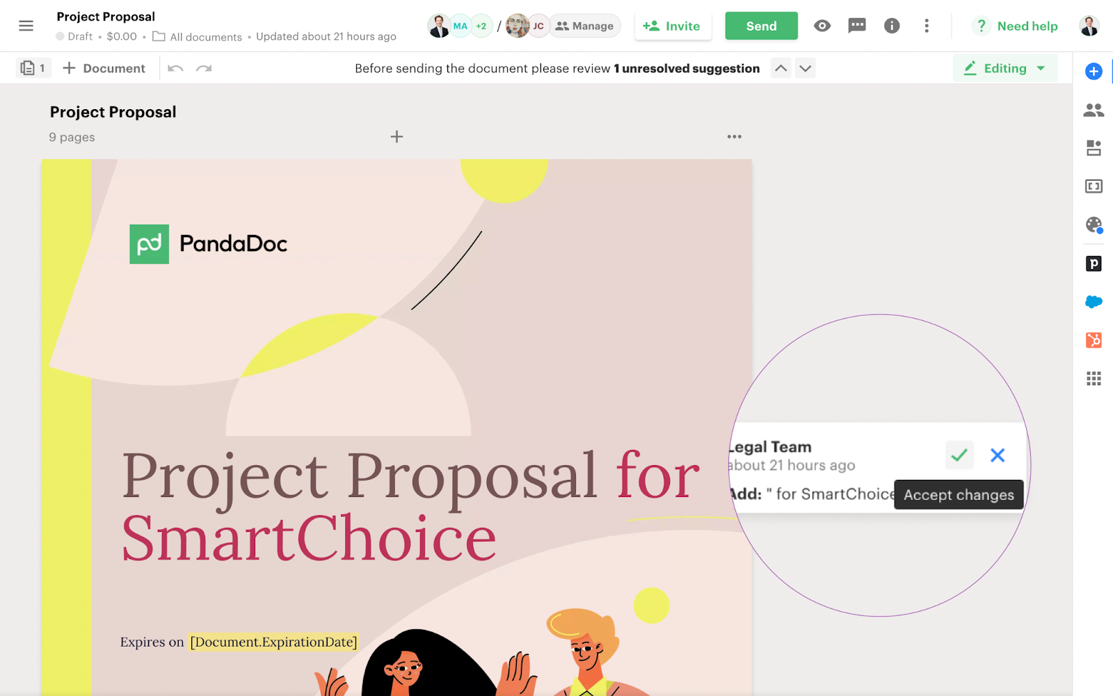Click the 'Updated about 21 hours ago' text
Viewport: 1113px width, 696px height.
(326, 36)
